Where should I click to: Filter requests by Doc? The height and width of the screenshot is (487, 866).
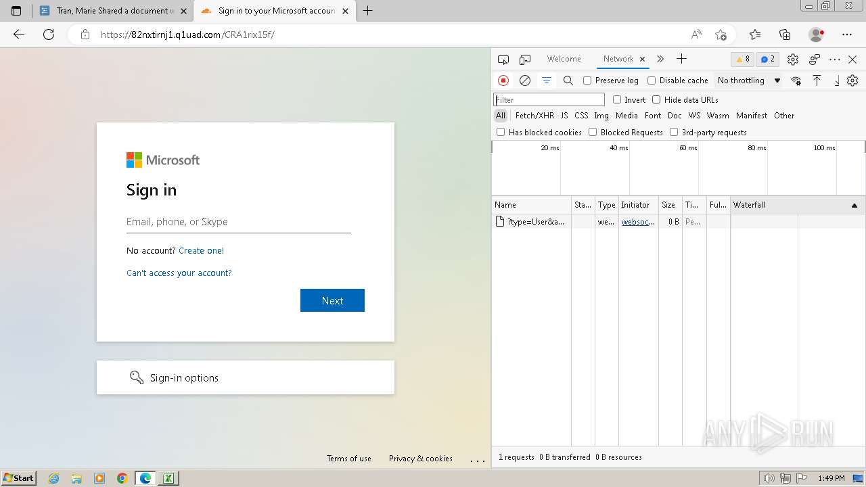(x=675, y=116)
